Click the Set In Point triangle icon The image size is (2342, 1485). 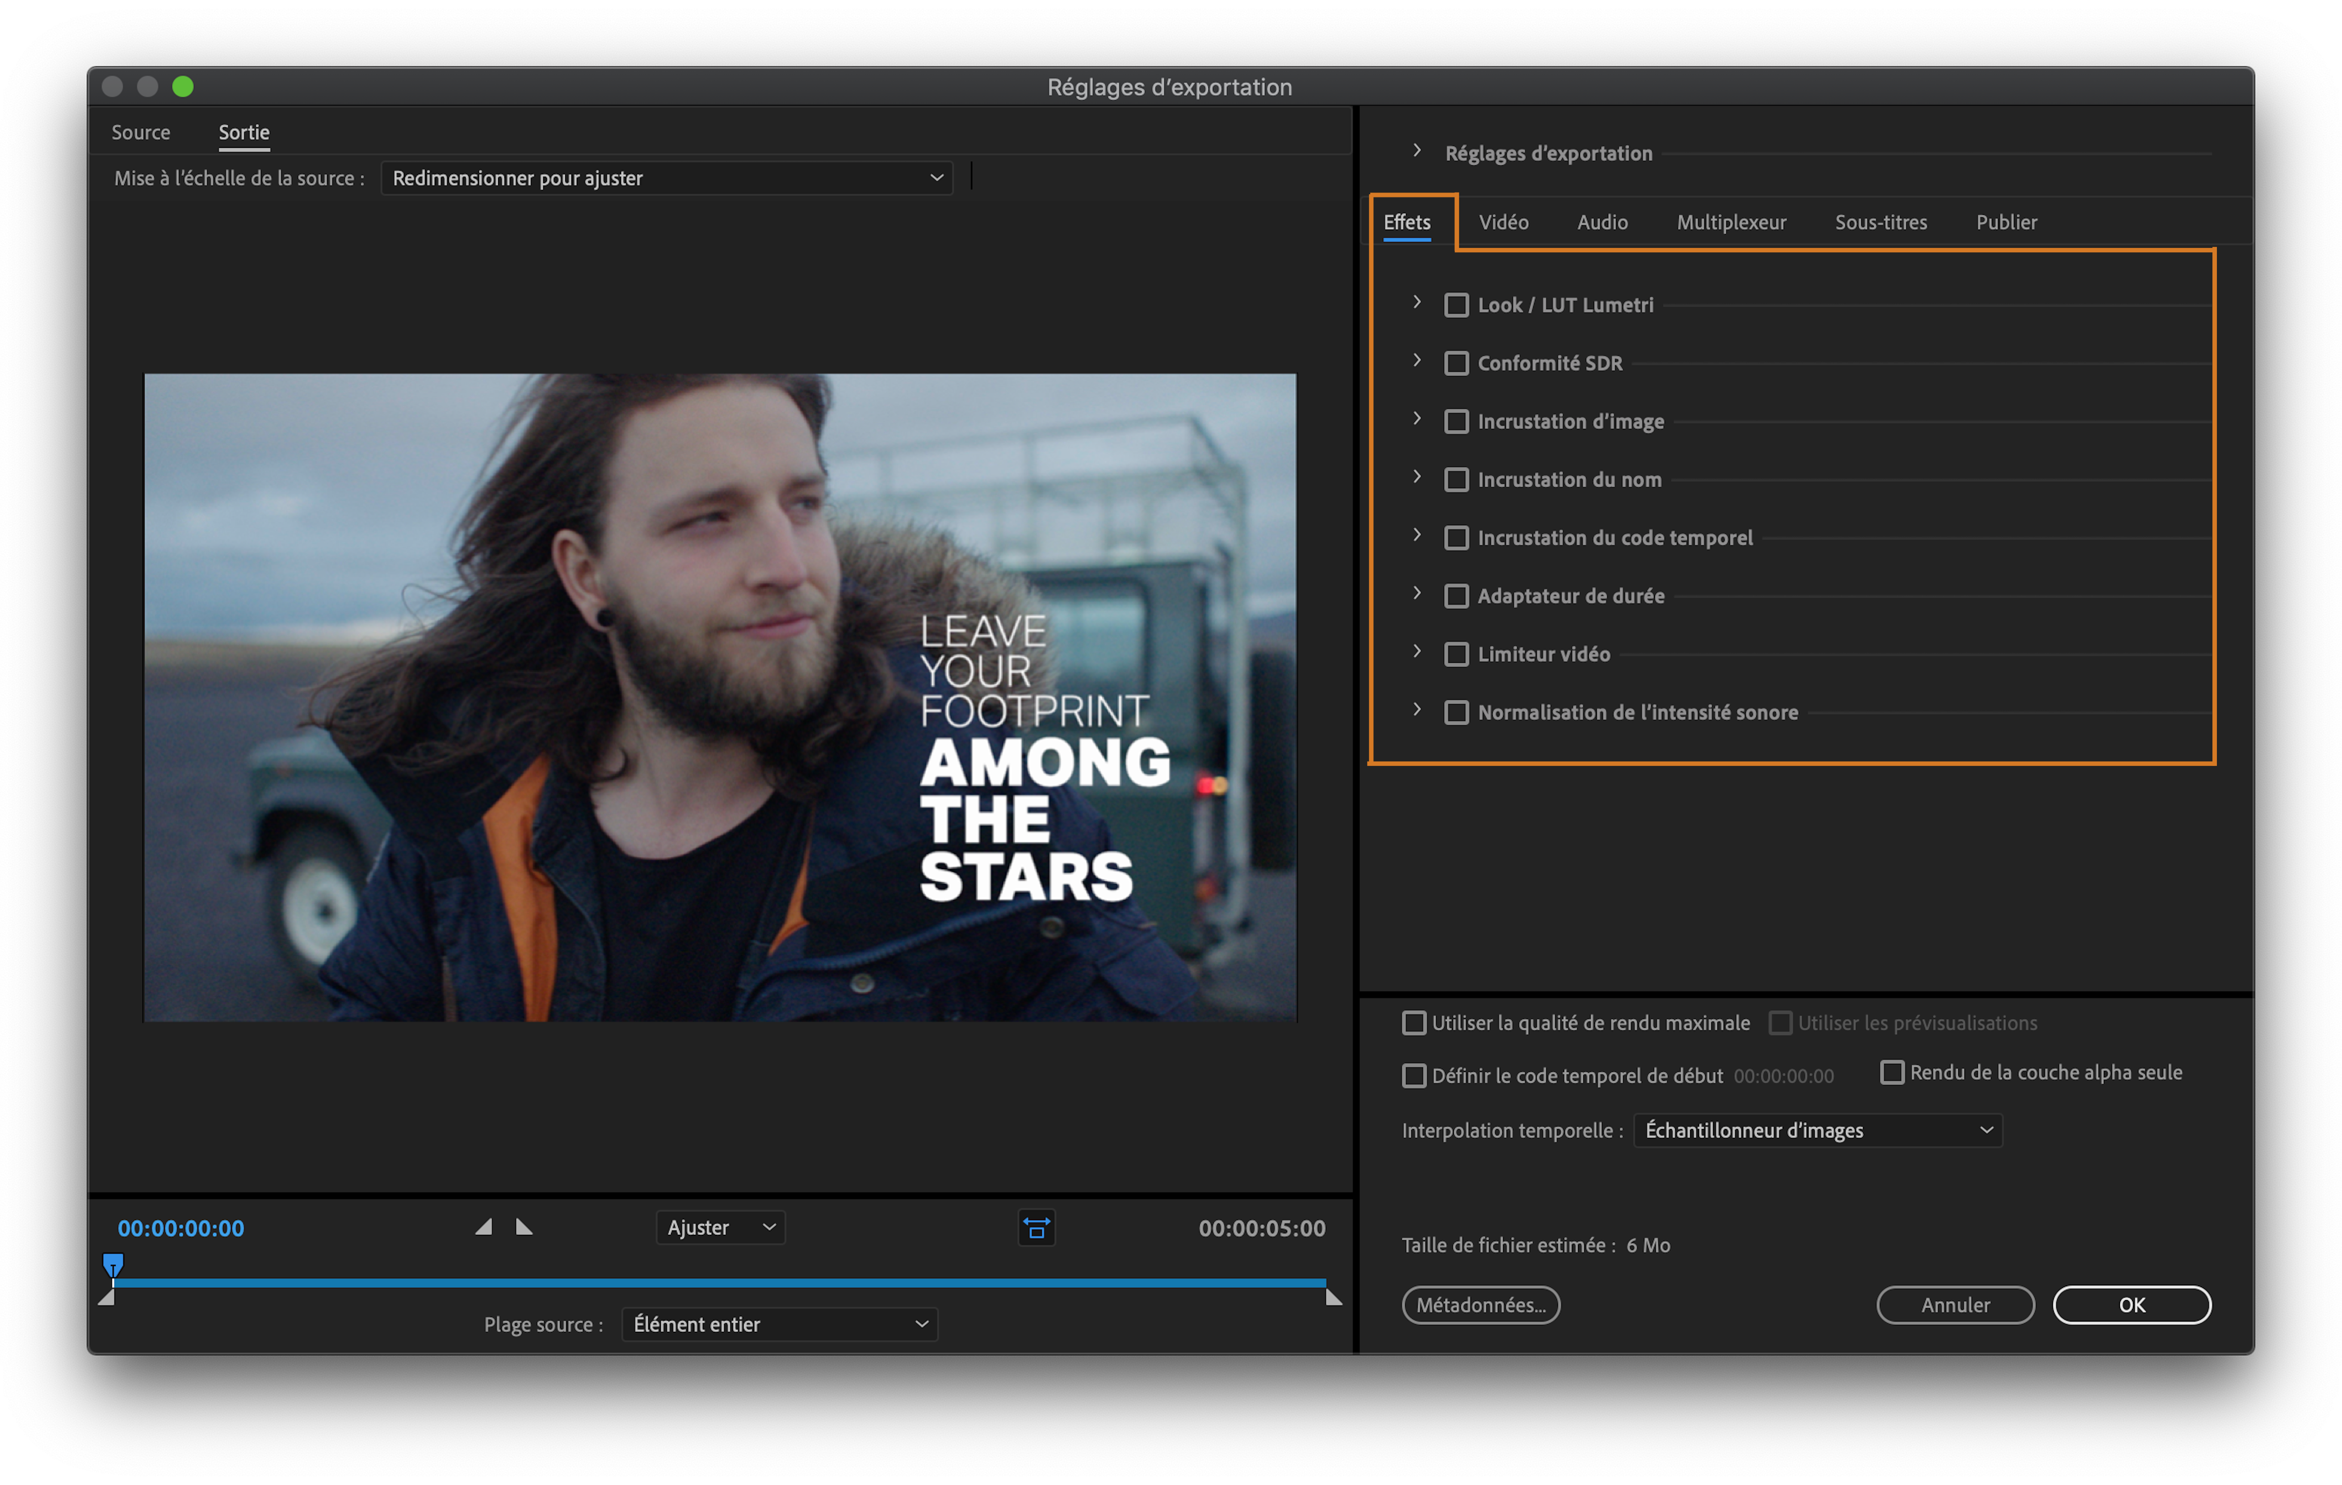tap(483, 1227)
